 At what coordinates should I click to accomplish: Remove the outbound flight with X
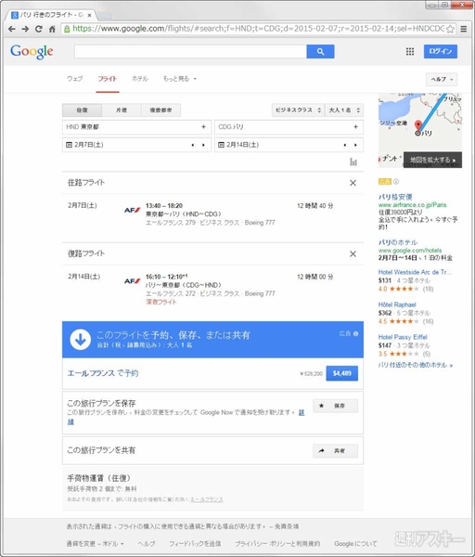pos(353,183)
